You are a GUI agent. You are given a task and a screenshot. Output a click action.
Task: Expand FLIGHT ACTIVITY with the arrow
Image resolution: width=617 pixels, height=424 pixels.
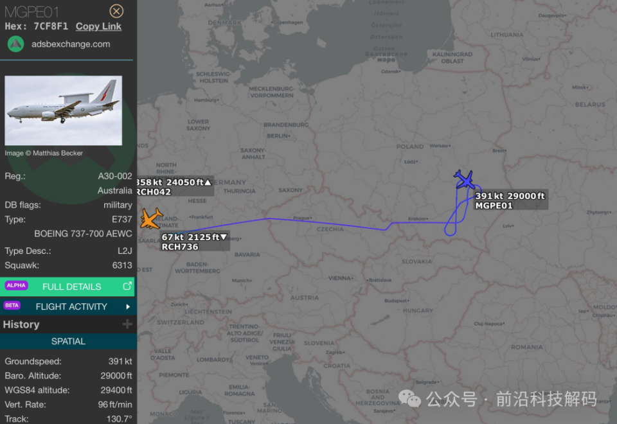128,306
